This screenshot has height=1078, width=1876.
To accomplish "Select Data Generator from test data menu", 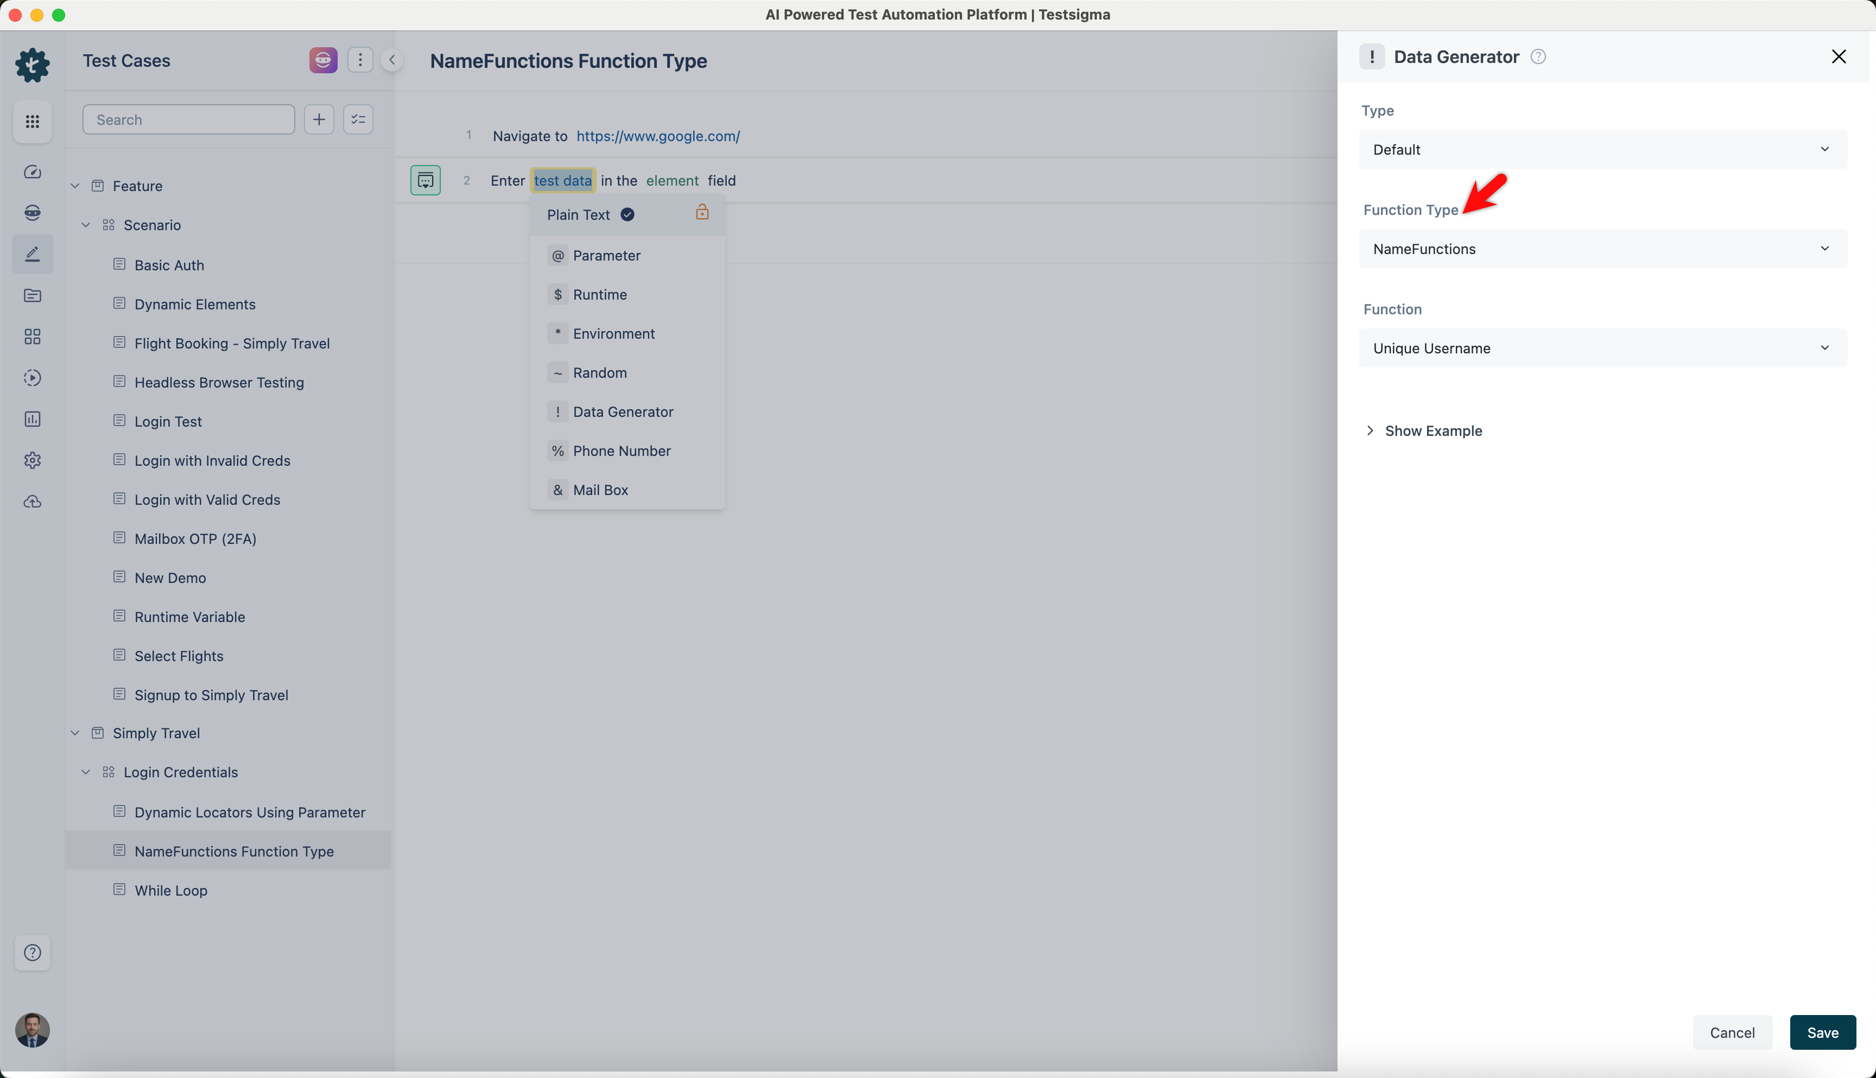I will 623,411.
